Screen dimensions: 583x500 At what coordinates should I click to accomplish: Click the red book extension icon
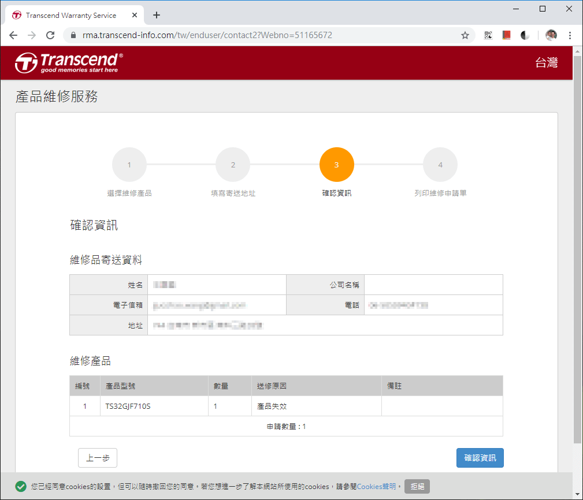(506, 35)
